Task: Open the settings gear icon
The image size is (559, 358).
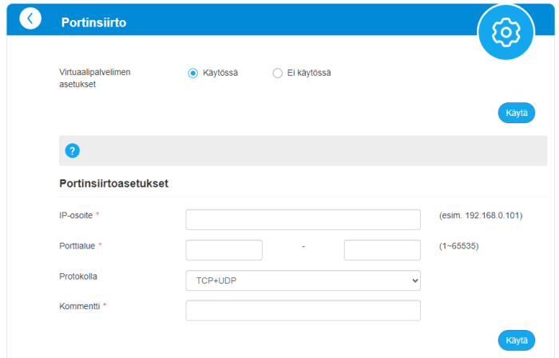Action: 505,33
